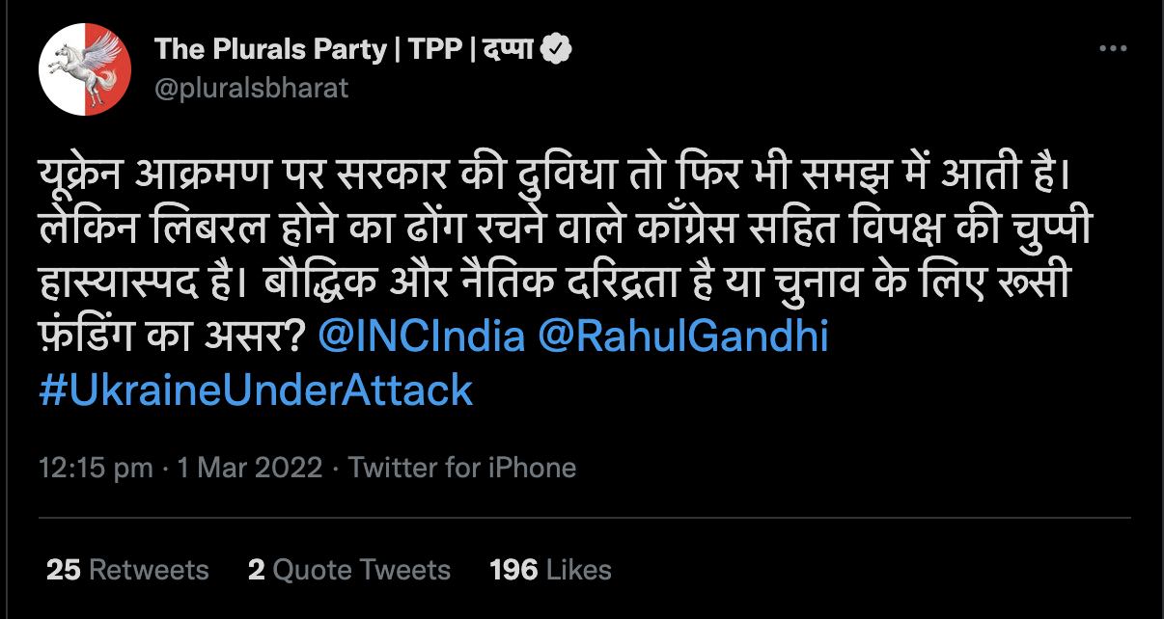1164x619 pixels.
Task: Open the Twitter for iPhone source link
Action: click(461, 469)
